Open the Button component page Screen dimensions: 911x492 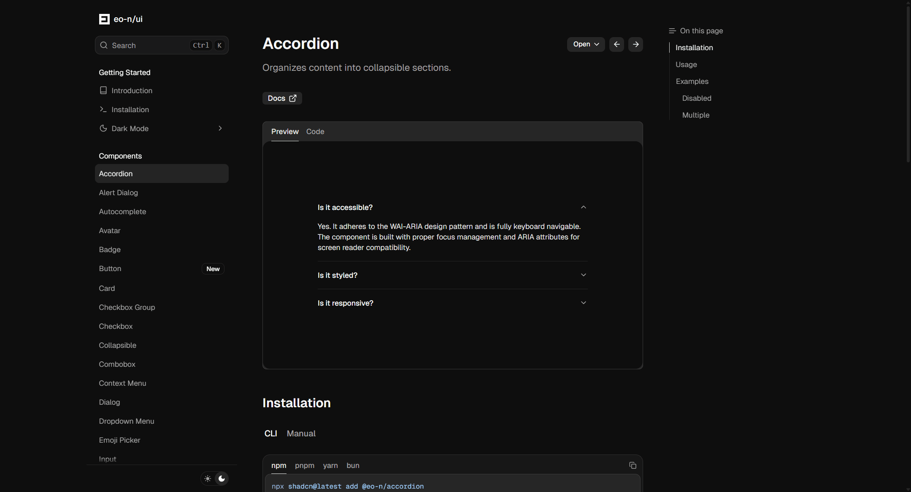coord(162,269)
